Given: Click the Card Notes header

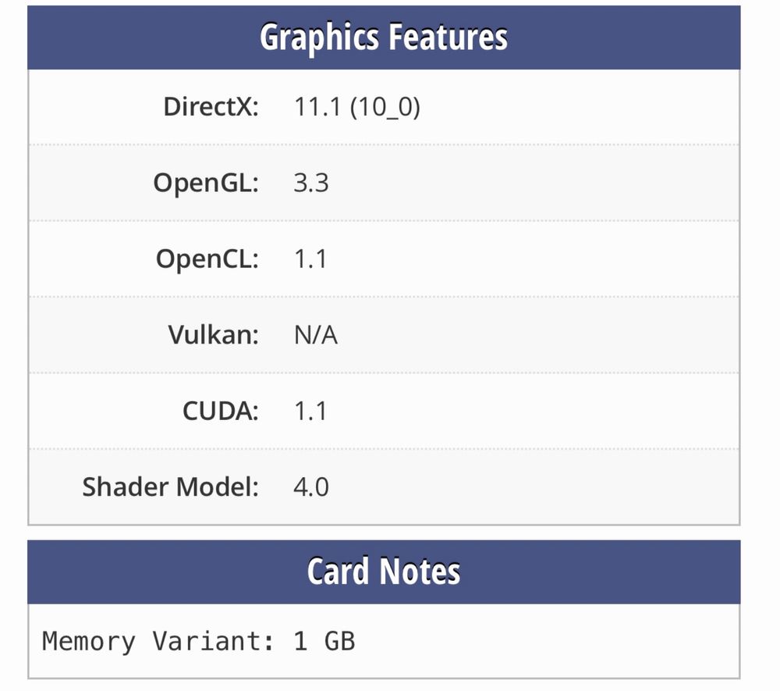Looking at the screenshot, I should 384,572.
